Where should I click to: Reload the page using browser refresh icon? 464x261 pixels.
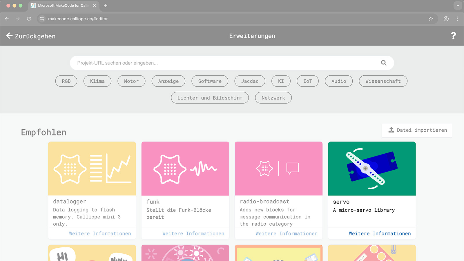tap(29, 19)
